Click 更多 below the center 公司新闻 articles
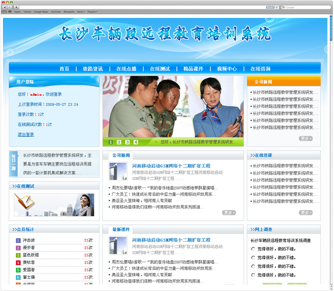The height and width of the screenshot is (291, 334). [x=229, y=213]
